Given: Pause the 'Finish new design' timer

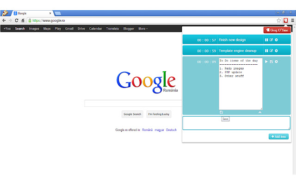Looking at the screenshot, I should [x=266, y=40].
